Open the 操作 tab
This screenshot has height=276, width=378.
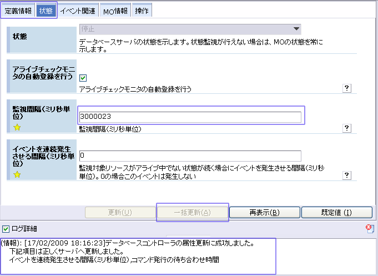(x=142, y=11)
